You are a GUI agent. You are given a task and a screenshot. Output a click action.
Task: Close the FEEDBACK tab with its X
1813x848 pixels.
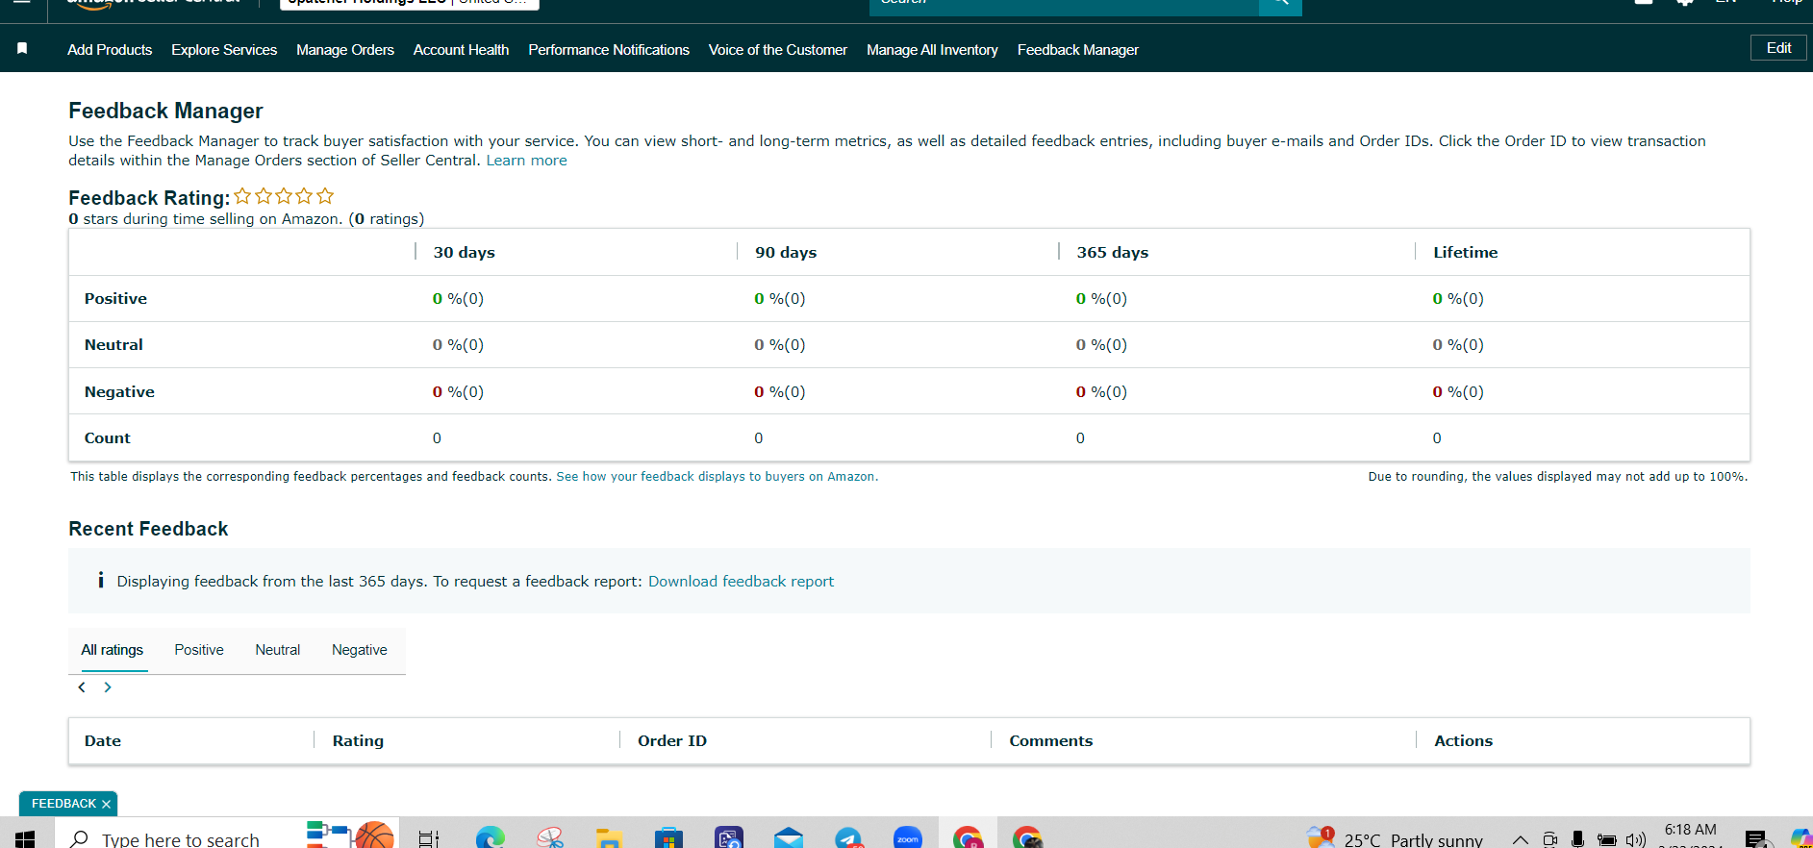coord(106,804)
